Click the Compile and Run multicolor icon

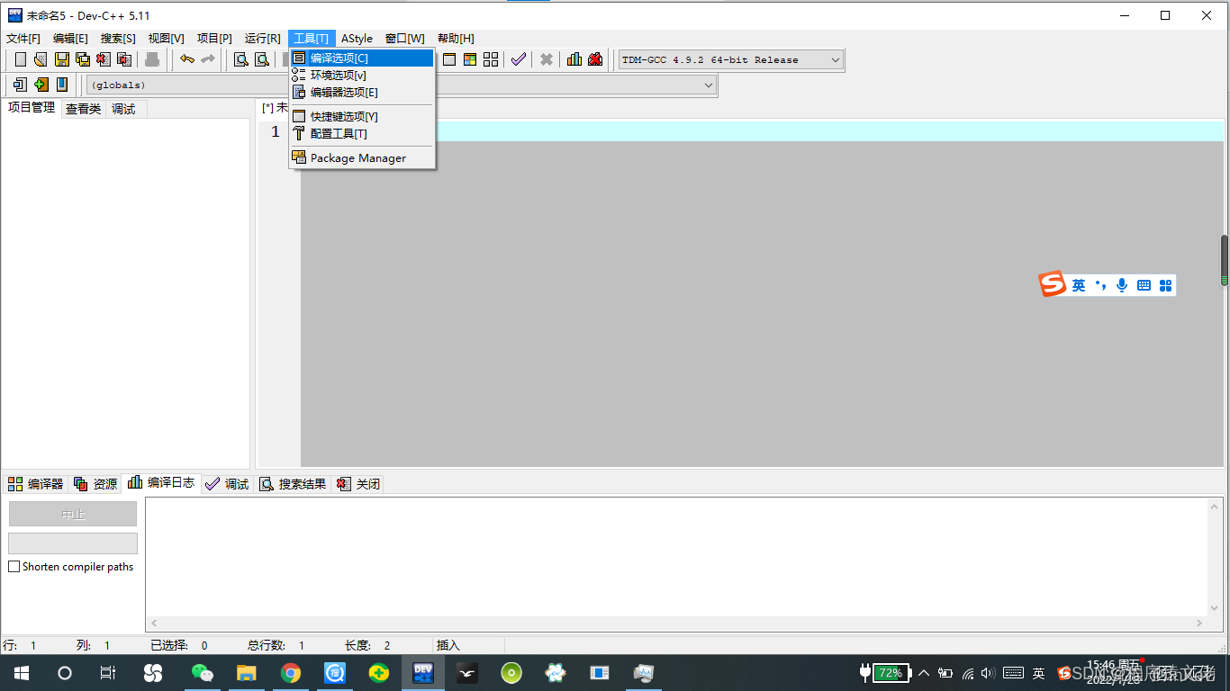(470, 59)
